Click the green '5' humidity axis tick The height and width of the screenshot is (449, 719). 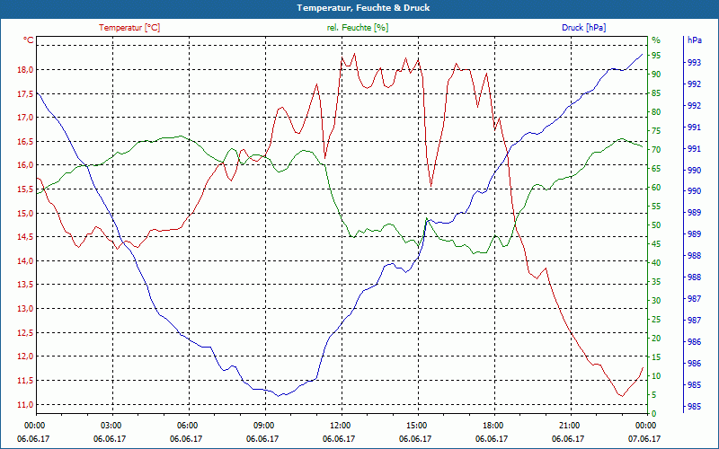pyautogui.click(x=654, y=395)
